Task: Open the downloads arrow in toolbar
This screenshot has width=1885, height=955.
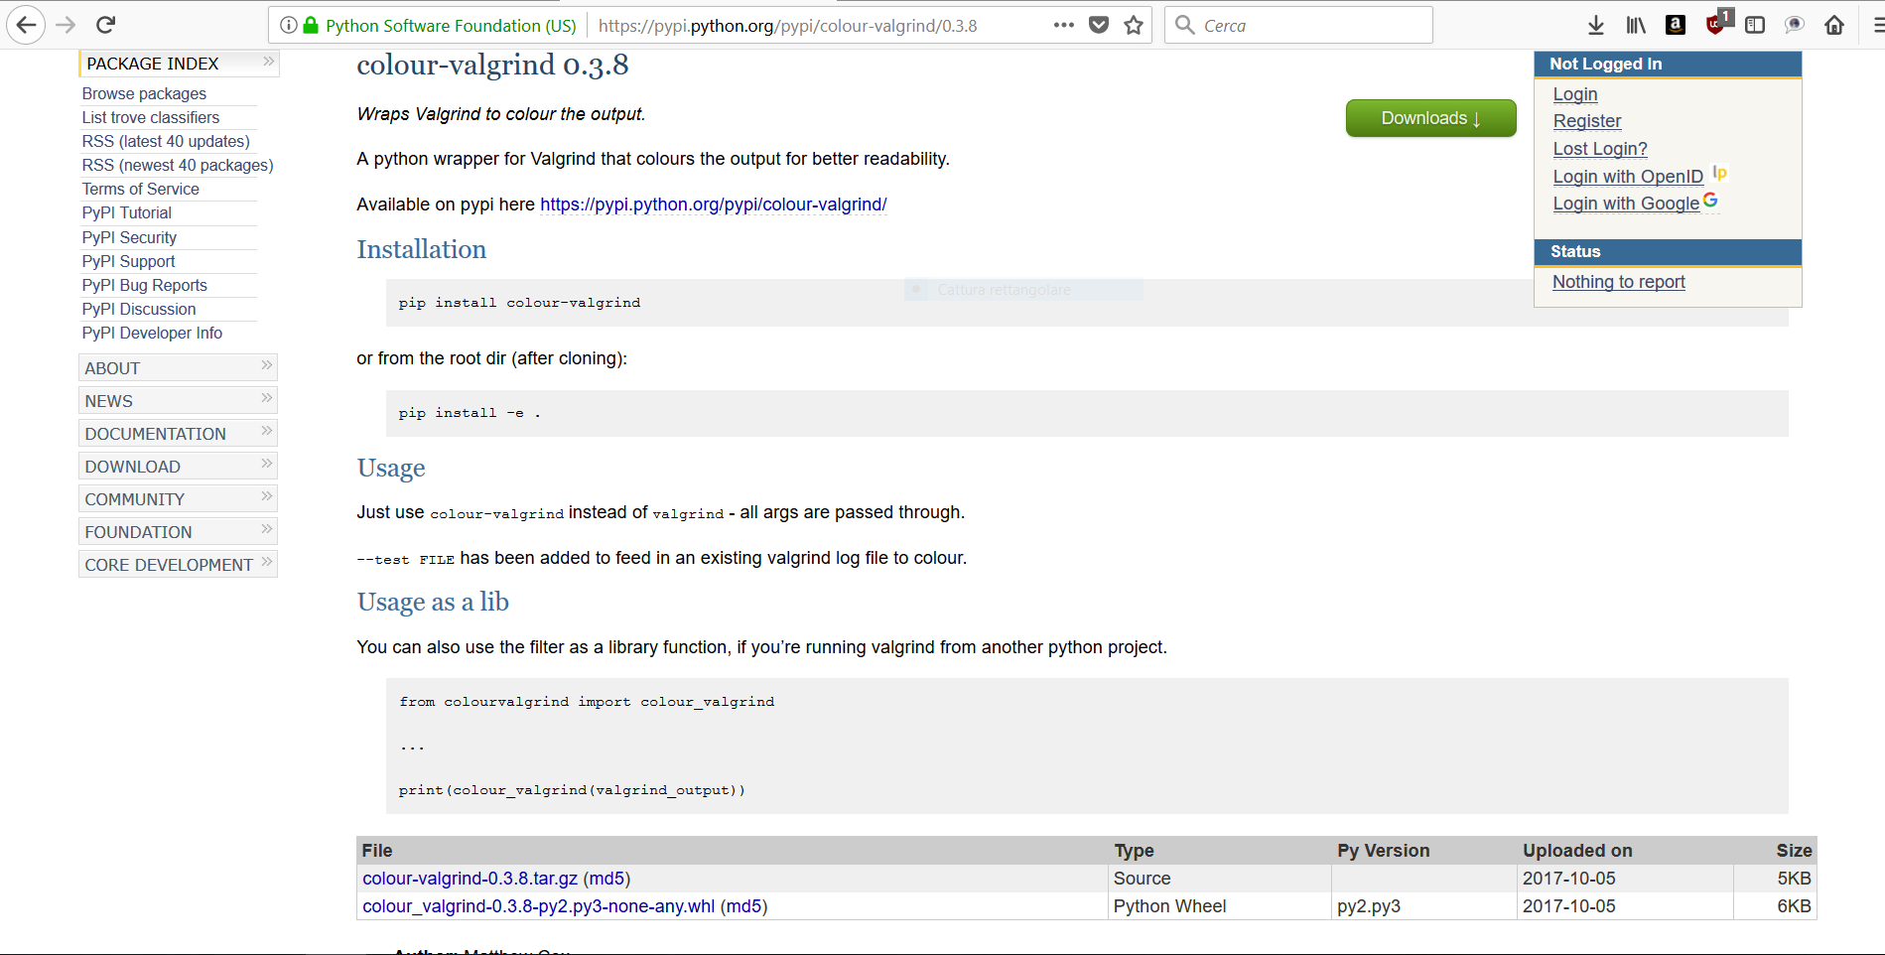Action: (x=1596, y=25)
